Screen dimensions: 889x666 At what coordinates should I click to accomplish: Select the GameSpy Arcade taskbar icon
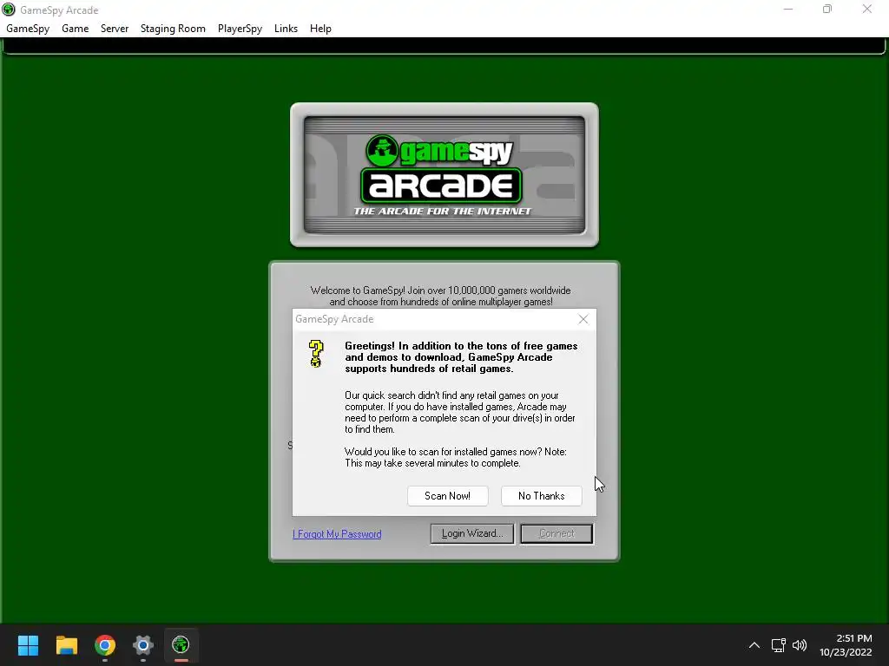point(181,645)
